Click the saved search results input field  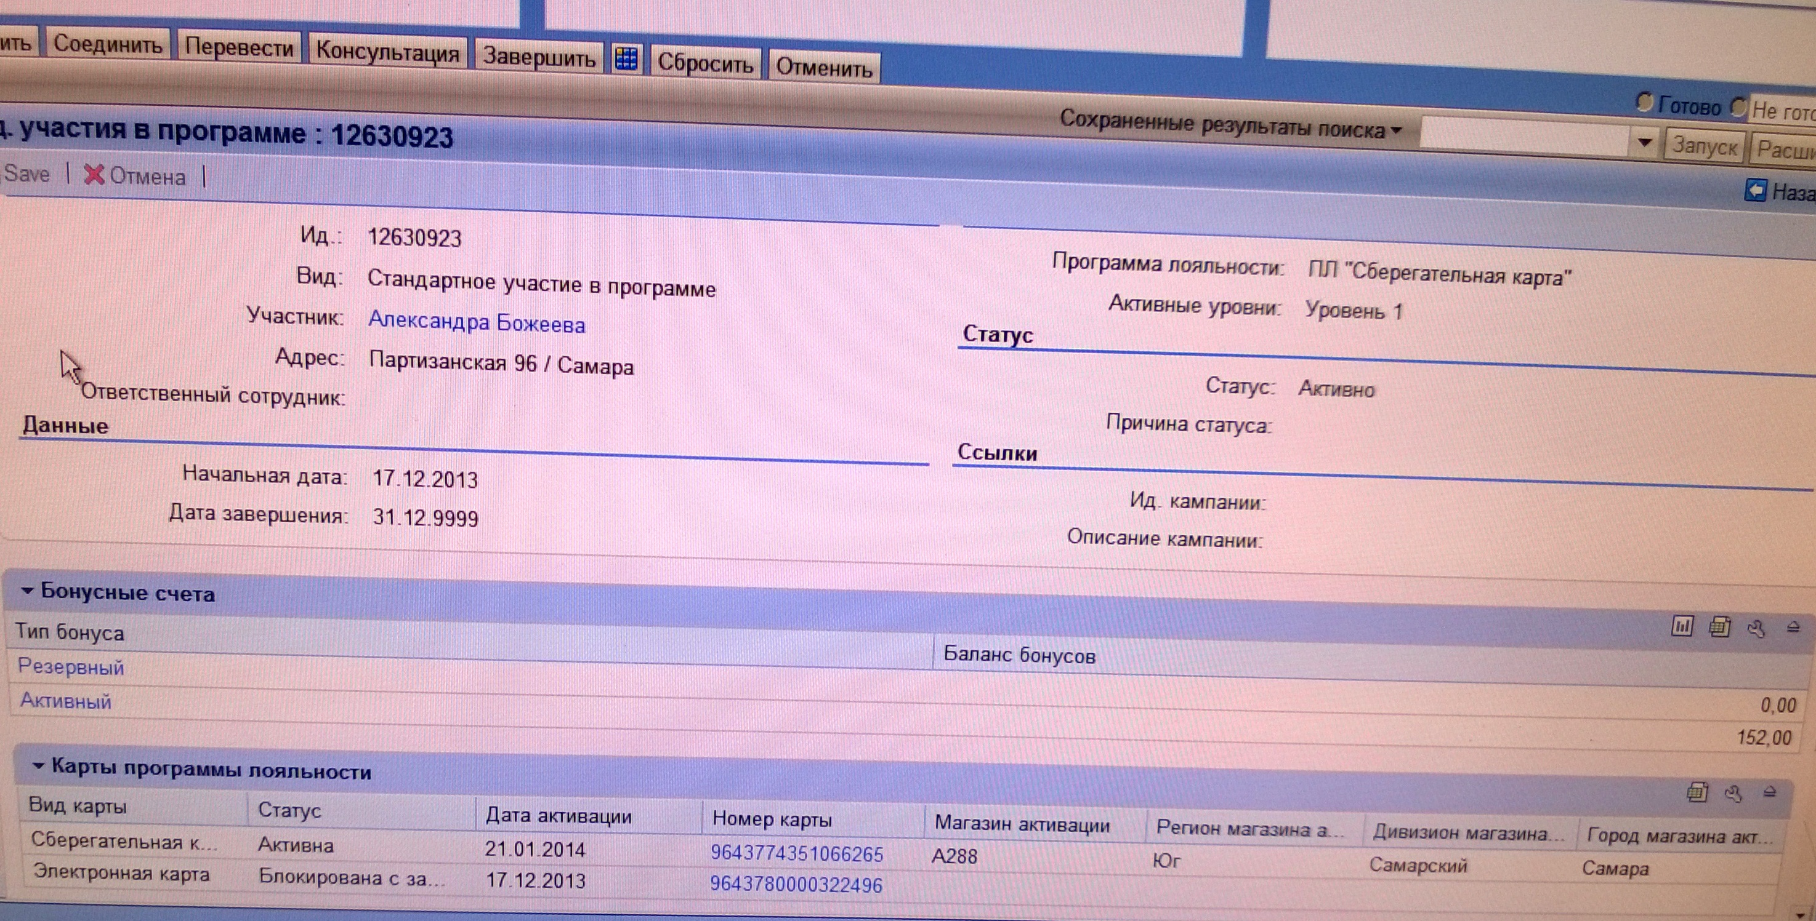pyautogui.click(x=1523, y=135)
